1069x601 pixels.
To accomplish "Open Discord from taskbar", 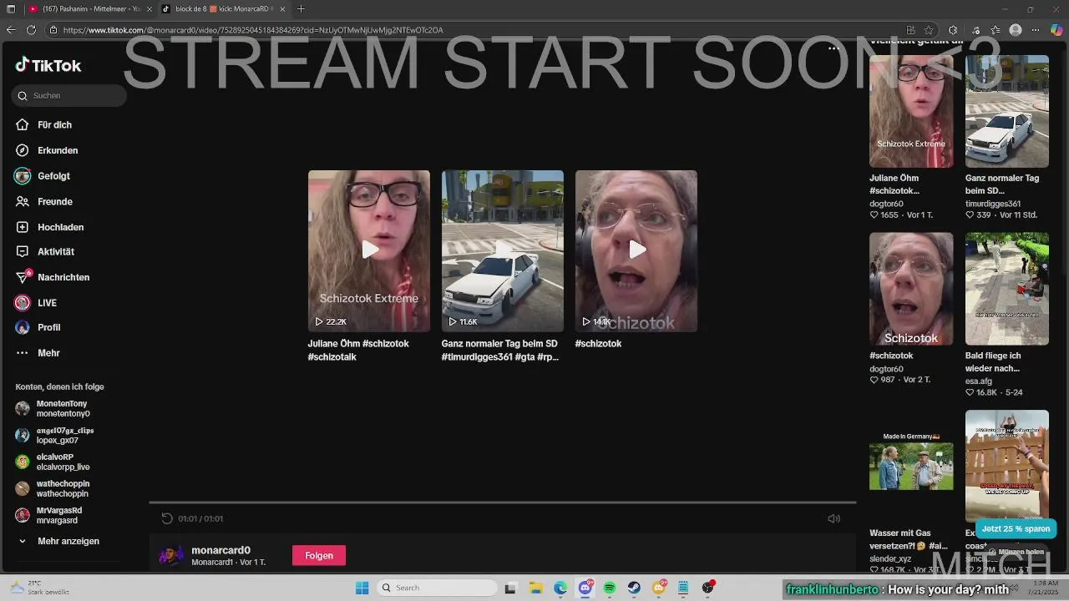I will (x=585, y=588).
